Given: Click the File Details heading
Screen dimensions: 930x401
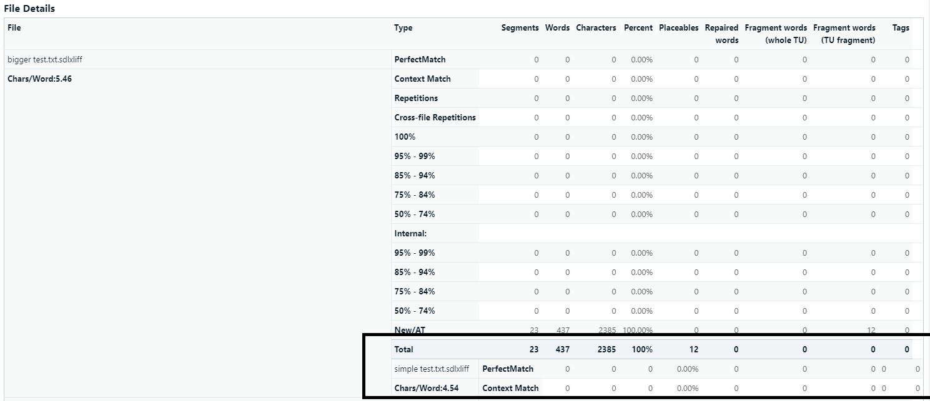Looking at the screenshot, I should [x=29, y=8].
